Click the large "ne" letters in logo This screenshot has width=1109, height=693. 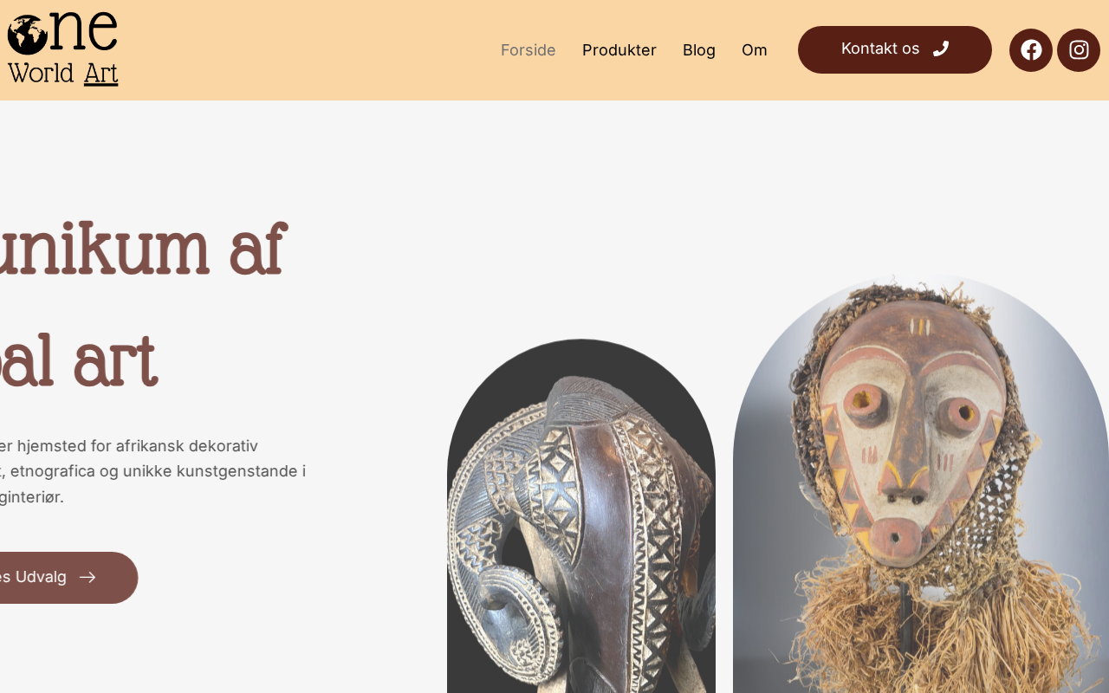pyautogui.click(x=84, y=31)
